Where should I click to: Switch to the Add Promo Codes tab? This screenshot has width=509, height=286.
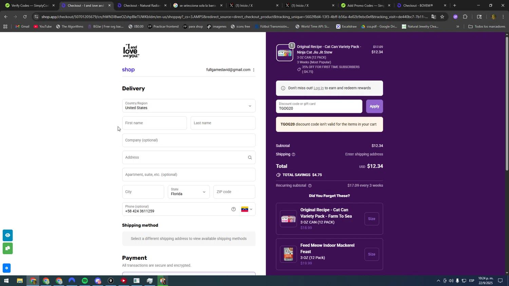[366, 5]
